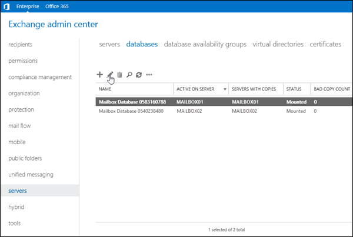Go to mail flow section
Viewport: 353px width, 237px height.
19,126
